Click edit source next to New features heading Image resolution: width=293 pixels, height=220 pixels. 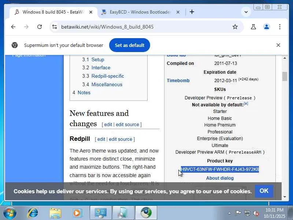coord(127,124)
